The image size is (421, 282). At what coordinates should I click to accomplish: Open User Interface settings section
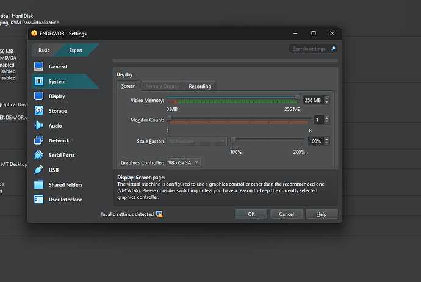pos(65,199)
